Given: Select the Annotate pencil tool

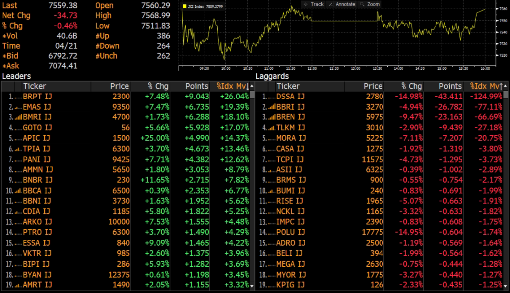Looking at the screenshot, I should click(331, 4).
